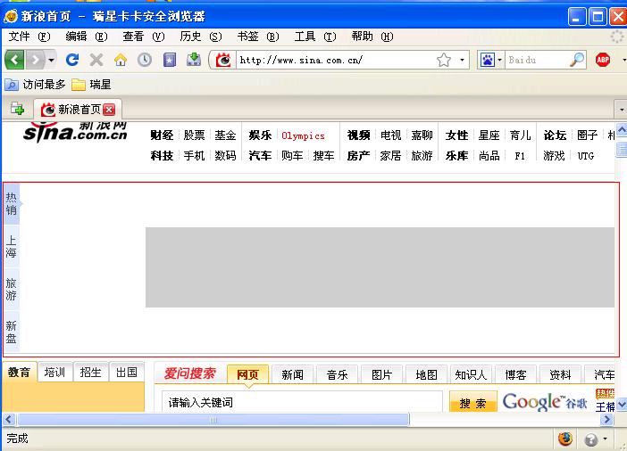This screenshot has width=627, height=451.
Task: Open the 访问最多 bookmark folder
Action: (x=35, y=85)
